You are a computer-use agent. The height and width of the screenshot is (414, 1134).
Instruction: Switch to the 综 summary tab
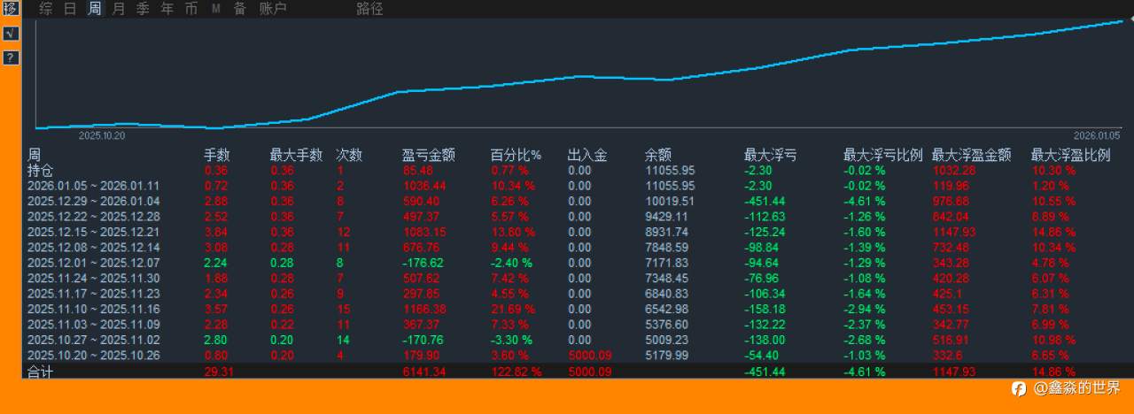[46, 9]
